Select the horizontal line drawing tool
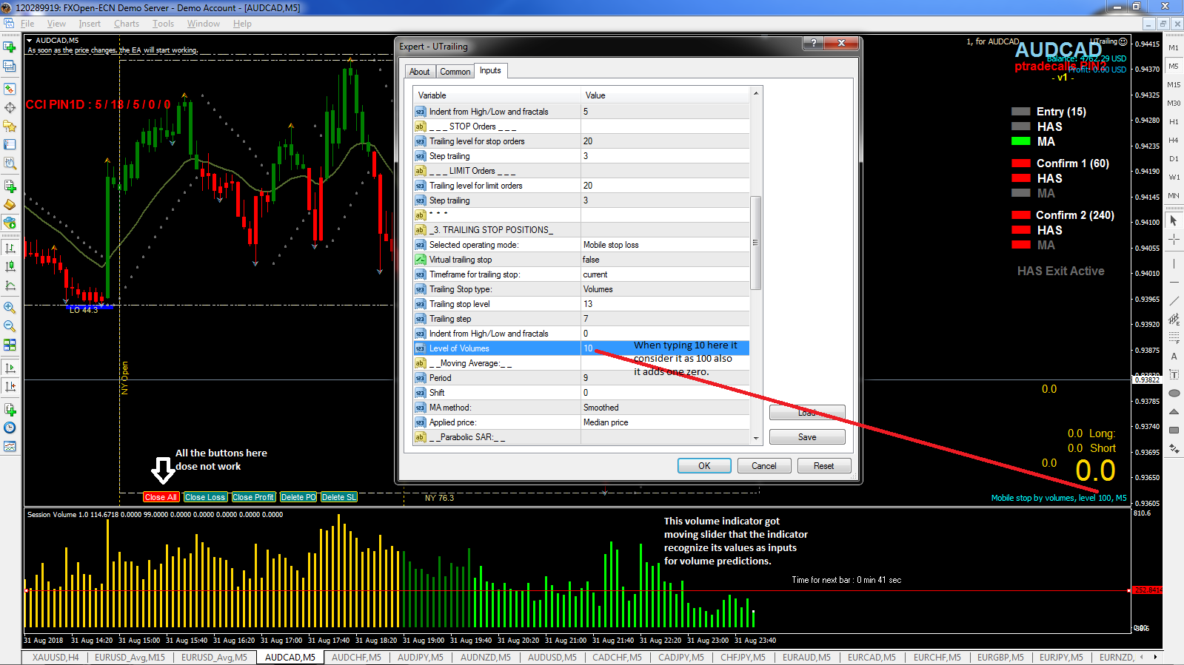 pos(1174,283)
